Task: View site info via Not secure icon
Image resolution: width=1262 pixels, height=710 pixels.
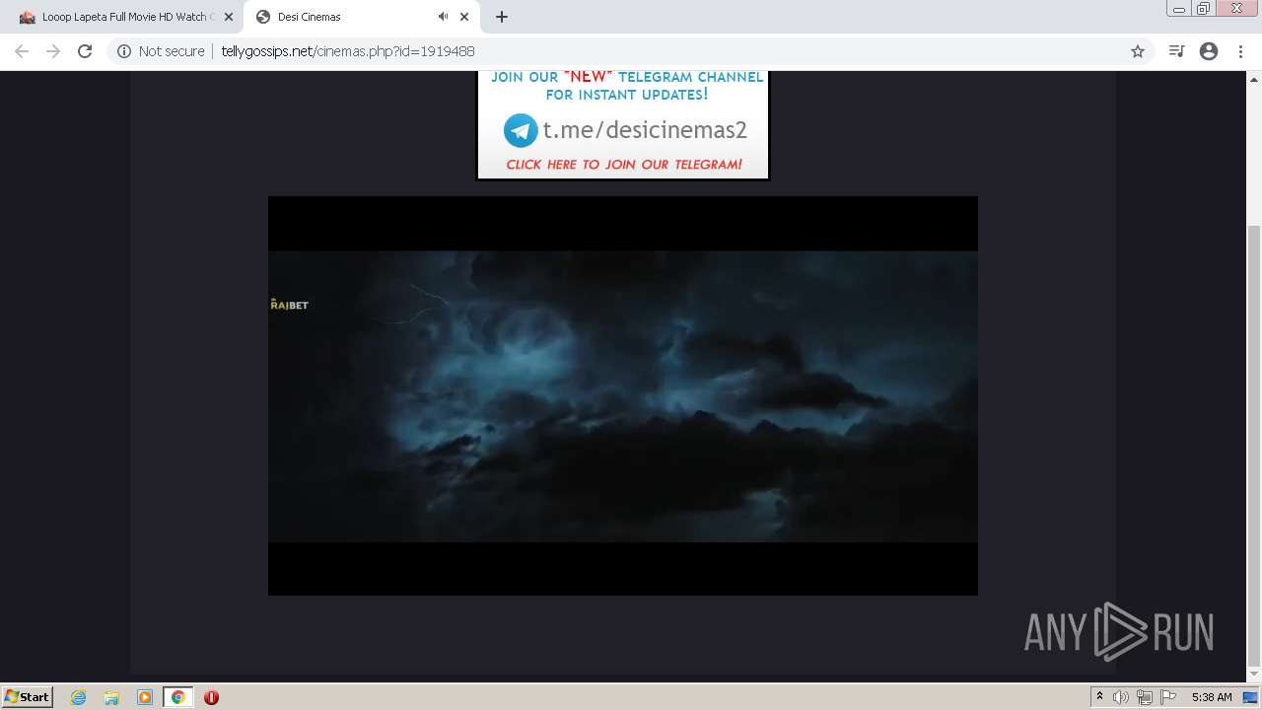Action: (x=124, y=51)
